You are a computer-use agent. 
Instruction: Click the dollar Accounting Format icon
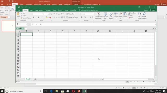point(81,17)
